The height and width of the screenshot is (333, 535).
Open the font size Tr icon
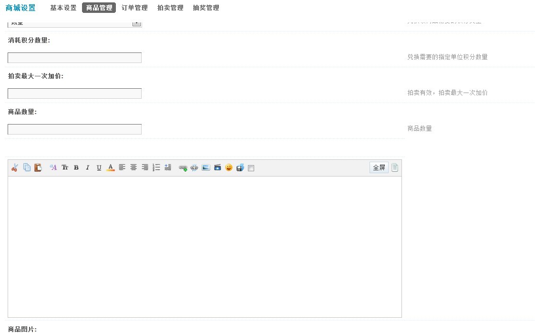point(65,167)
